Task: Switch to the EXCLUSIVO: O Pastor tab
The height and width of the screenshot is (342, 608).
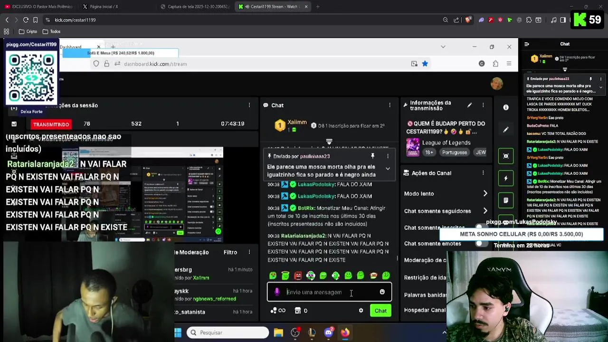Action: point(39,7)
